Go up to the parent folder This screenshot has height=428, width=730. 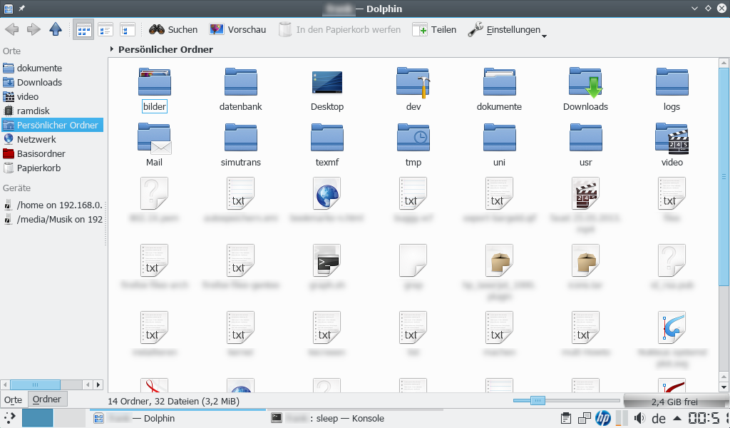coord(57,29)
